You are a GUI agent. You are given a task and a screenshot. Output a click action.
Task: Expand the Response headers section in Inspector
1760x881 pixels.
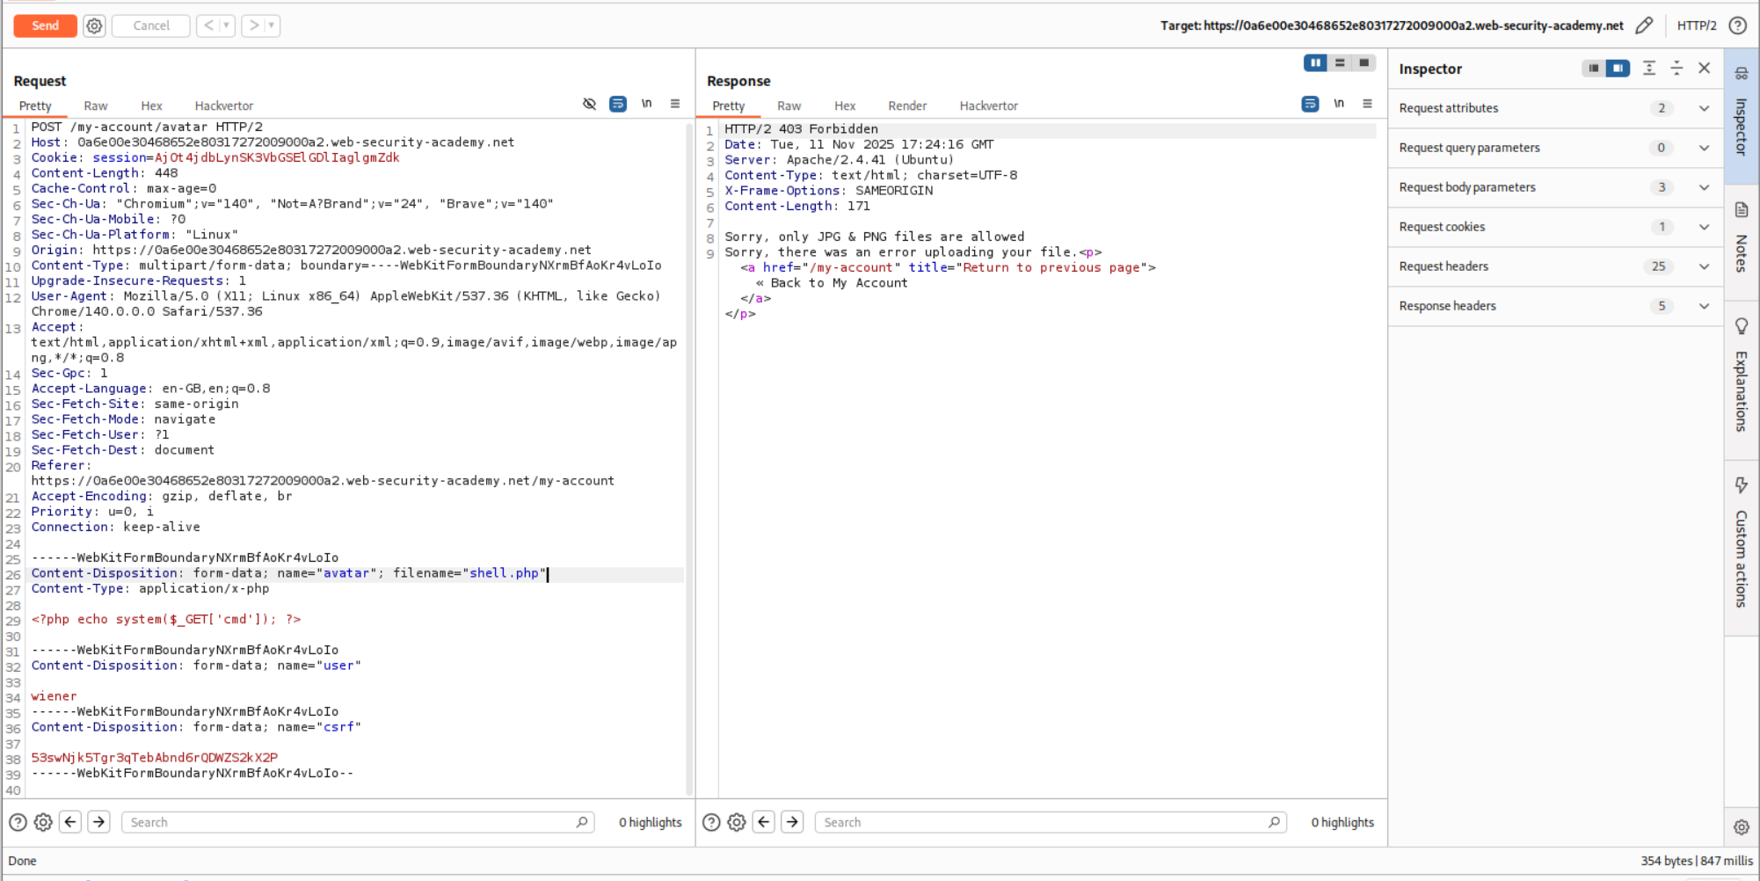(x=1704, y=306)
